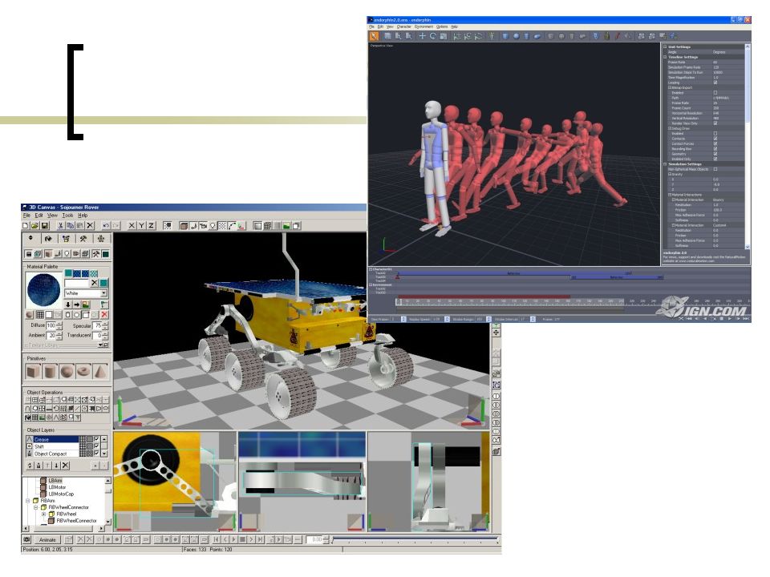Select rotate tool in endorphin toolbar
Image resolution: width=770 pixels, height=577 pixels.
pyautogui.click(x=432, y=36)
